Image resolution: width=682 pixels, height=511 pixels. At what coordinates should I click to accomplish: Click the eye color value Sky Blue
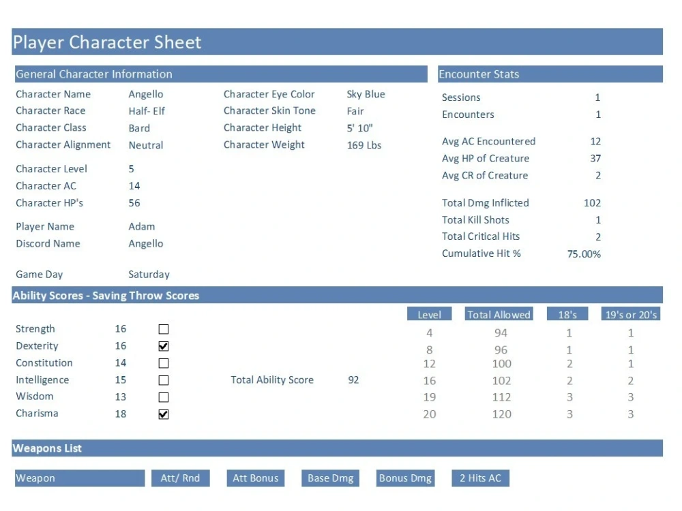pyautogui.click(x=366, y=94)
